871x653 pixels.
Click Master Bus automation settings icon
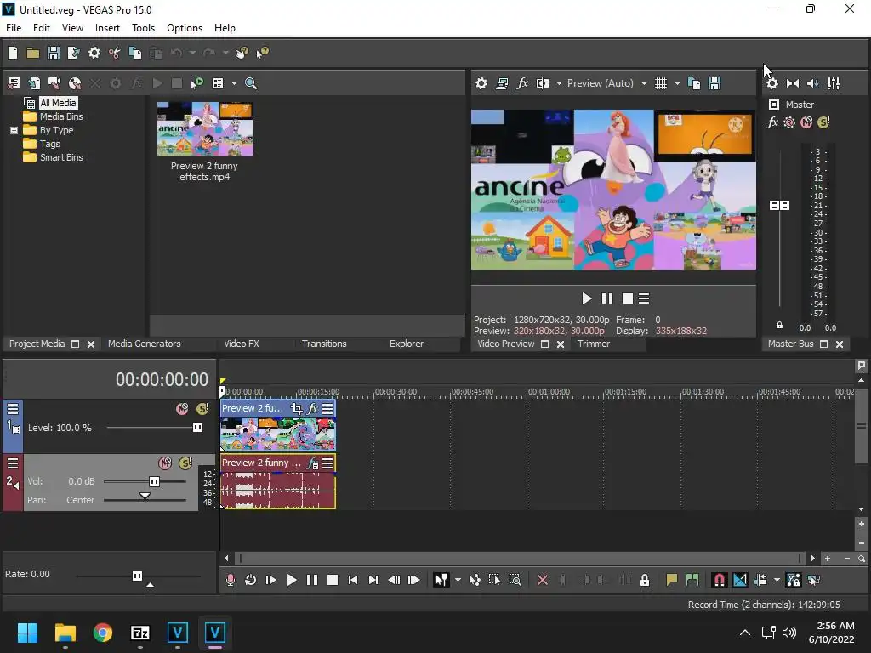coord(789,122)
